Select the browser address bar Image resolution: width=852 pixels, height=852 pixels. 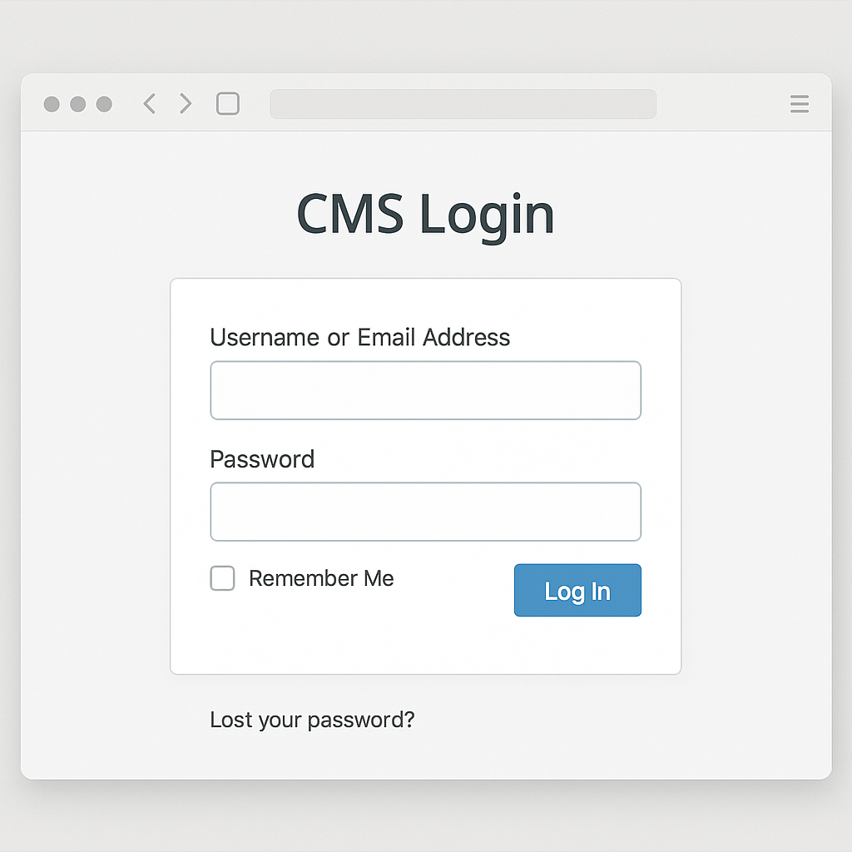(463, 104)
